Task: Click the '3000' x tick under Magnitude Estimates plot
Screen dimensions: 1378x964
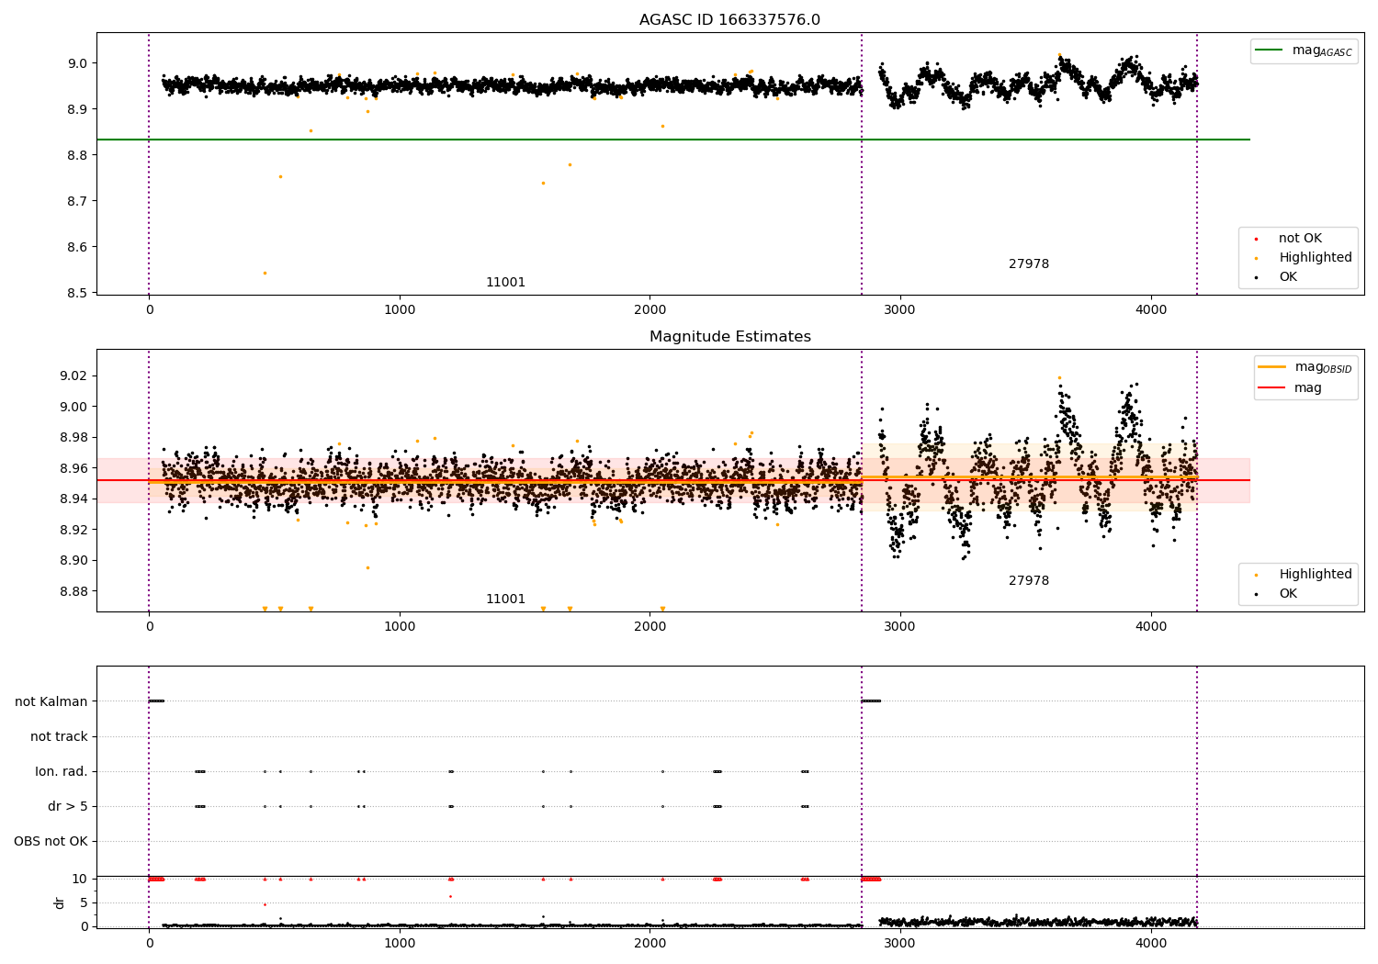Action: pyautogui.click(x=900, y=626)
